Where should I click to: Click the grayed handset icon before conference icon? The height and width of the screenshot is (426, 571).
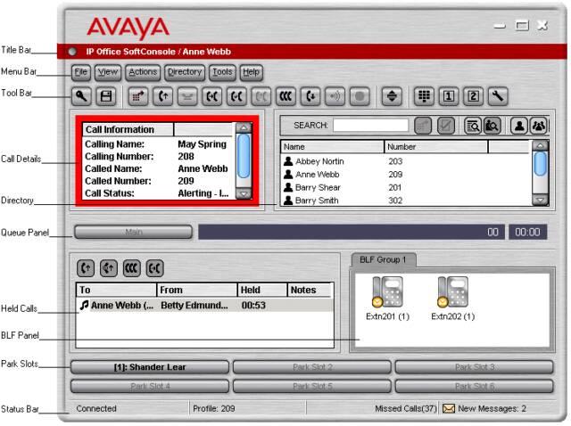point(261,97)
